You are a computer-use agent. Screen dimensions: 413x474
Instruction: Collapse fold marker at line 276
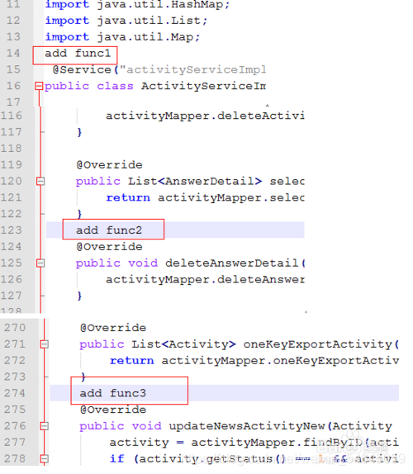(x=44, y=426)
